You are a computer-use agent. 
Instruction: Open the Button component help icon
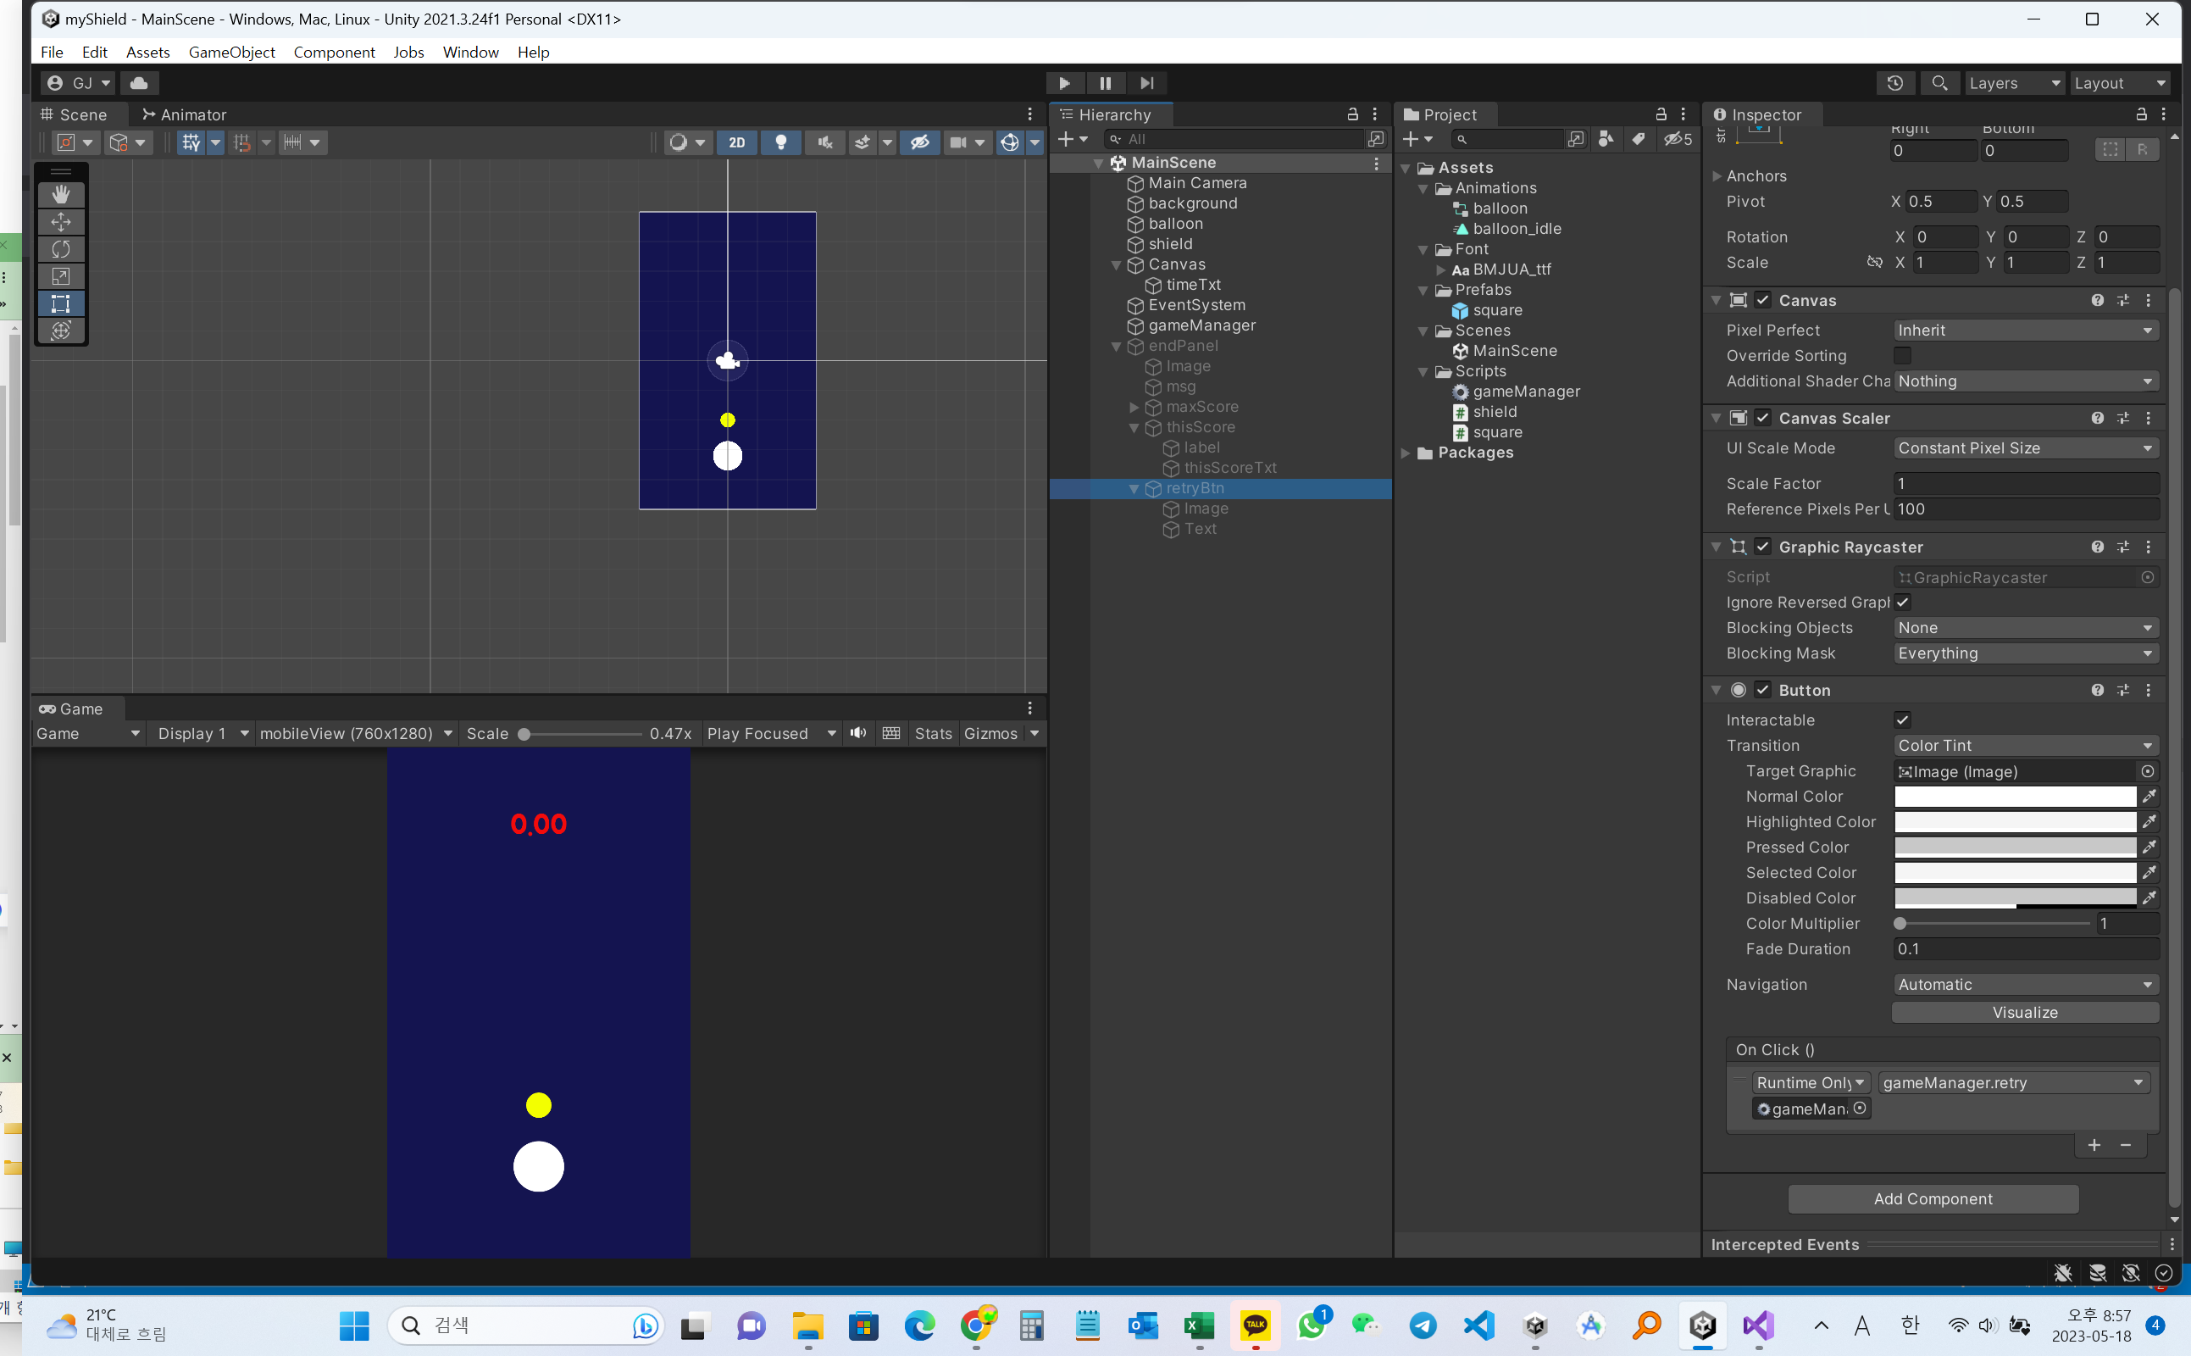[x=2098, y=690]
